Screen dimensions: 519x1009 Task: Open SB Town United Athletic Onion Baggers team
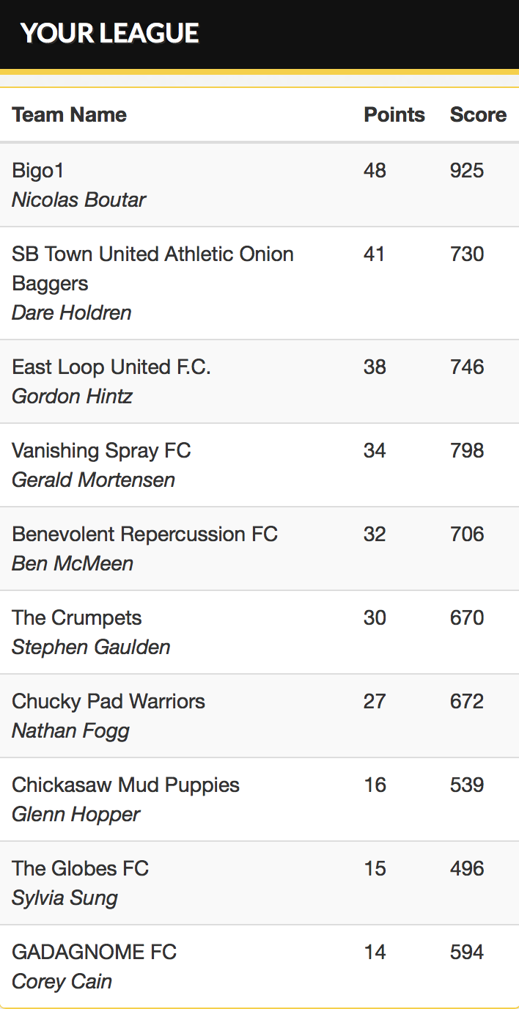tap(152, 268)
